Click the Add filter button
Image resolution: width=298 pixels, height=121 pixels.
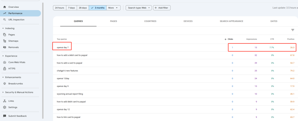click(162, 8)
